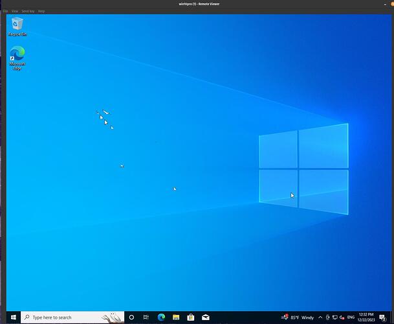Open Task View on the taskbar
394x324 pixels.
(146, 318)
